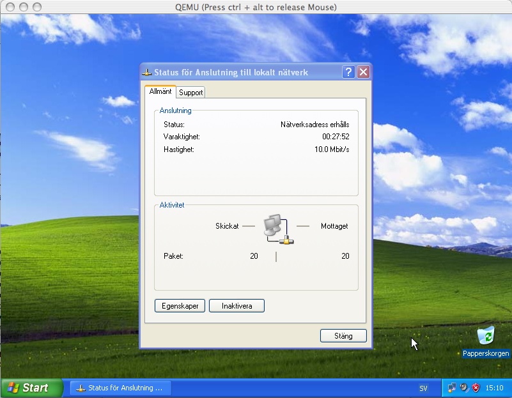Click the 15:10 clock in the system tray
Screen dimensions: 512x398
click(x=494, y=388)
